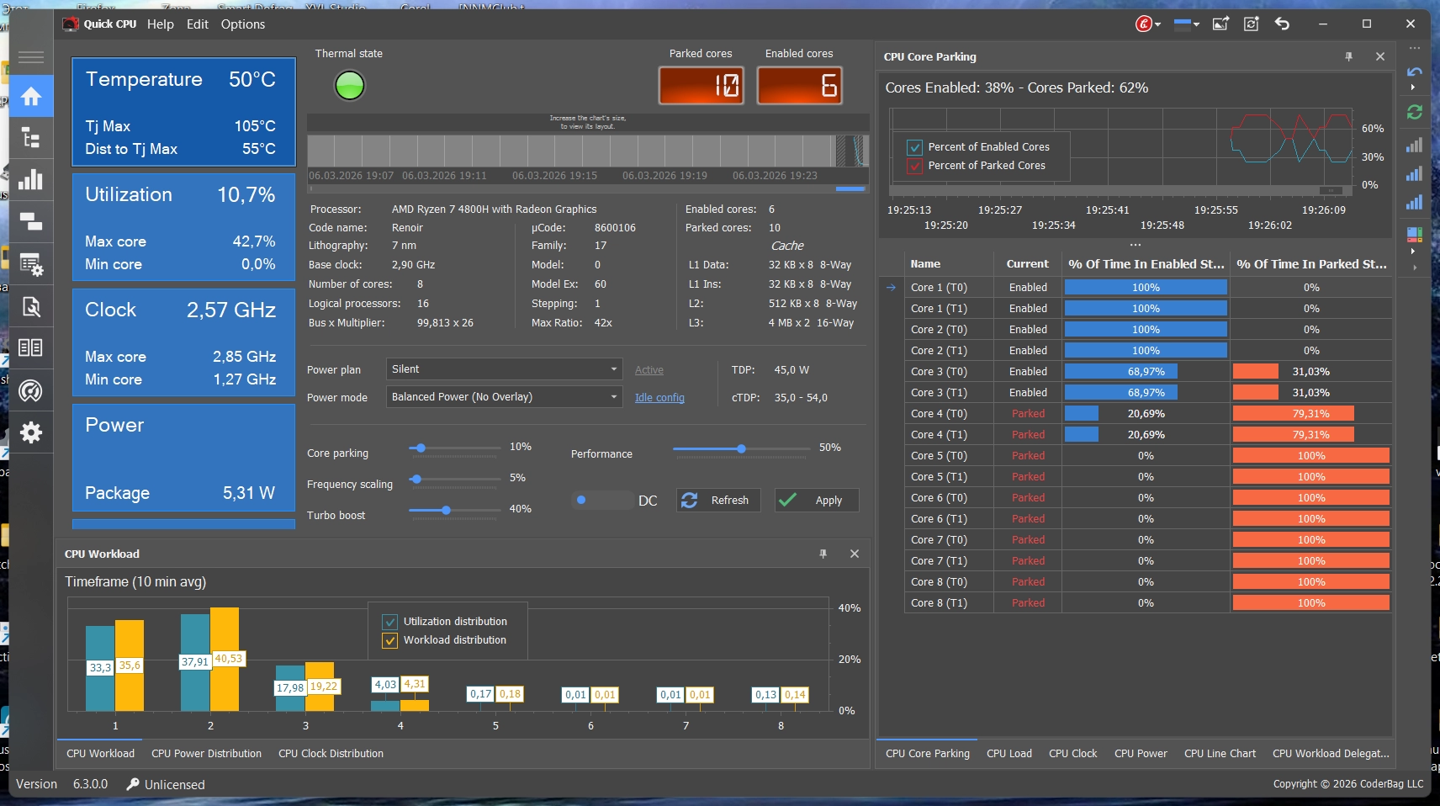Click the export screenshot icon in title bar
Screen dimensions: 1440x806
tap(1220, 24)
